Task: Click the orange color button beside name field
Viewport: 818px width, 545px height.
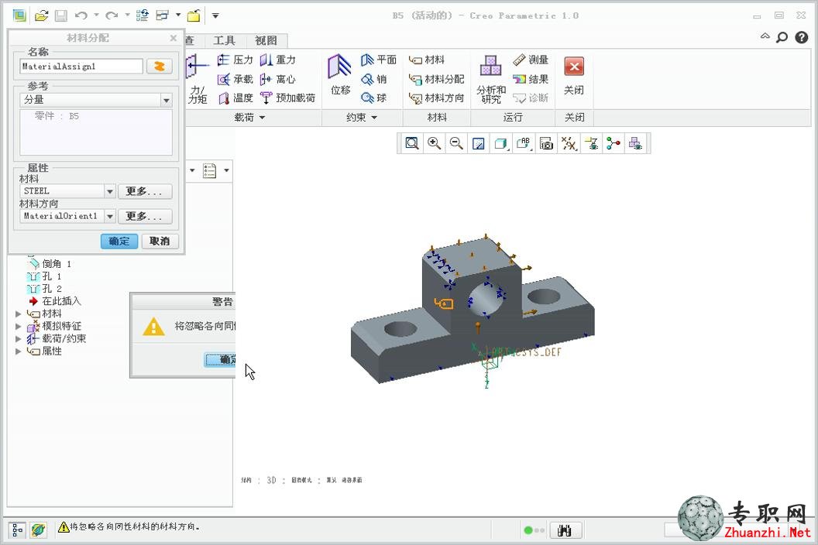Action: 159,67
